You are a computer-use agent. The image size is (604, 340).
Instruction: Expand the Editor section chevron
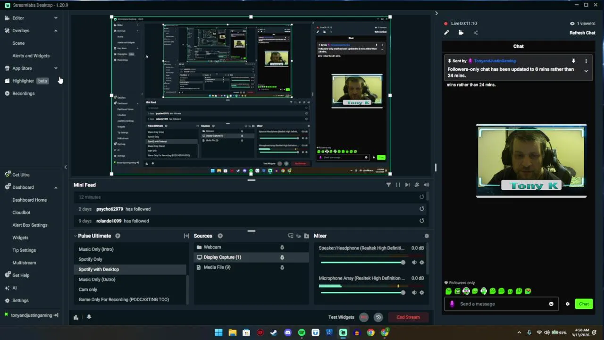56,18
